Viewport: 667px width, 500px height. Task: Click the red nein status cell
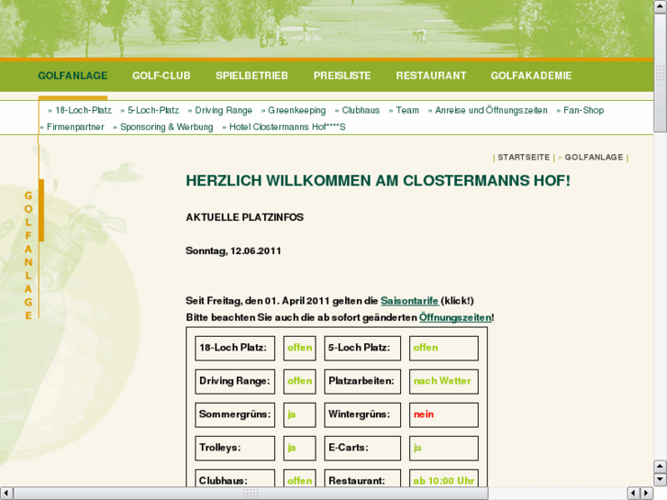(444, 415)
